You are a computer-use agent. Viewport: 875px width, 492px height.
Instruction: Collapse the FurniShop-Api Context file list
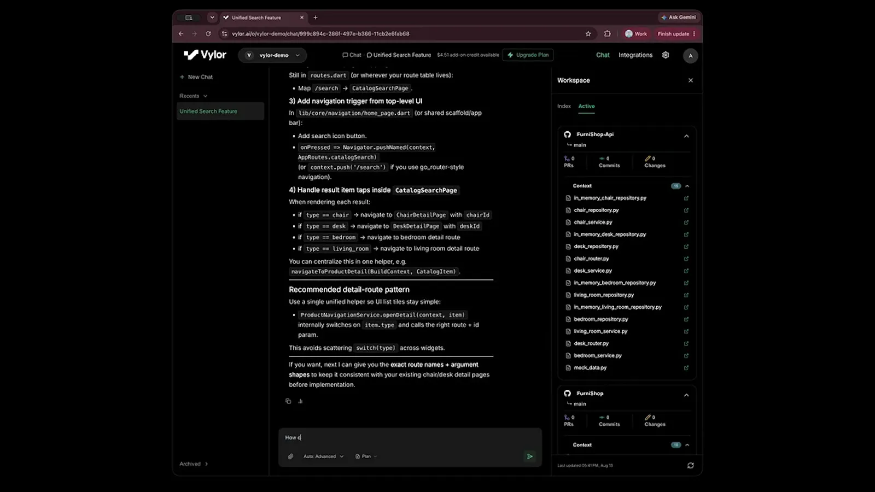(687, 186)
